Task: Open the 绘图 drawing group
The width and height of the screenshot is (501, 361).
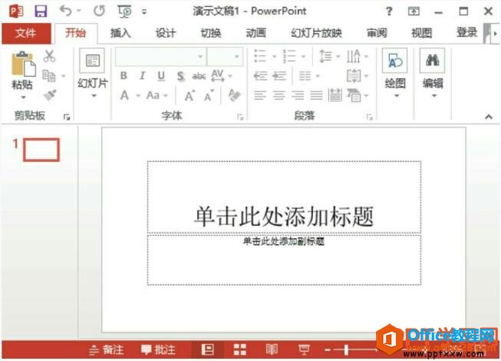Action: (395, 74)
